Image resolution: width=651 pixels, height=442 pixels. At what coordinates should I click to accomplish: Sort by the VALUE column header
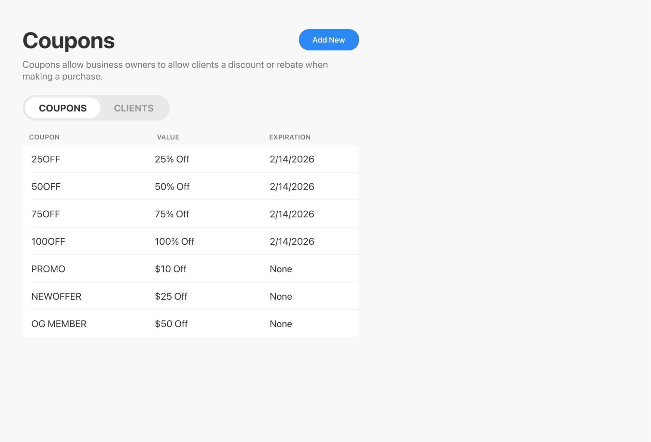pos(168,137)
